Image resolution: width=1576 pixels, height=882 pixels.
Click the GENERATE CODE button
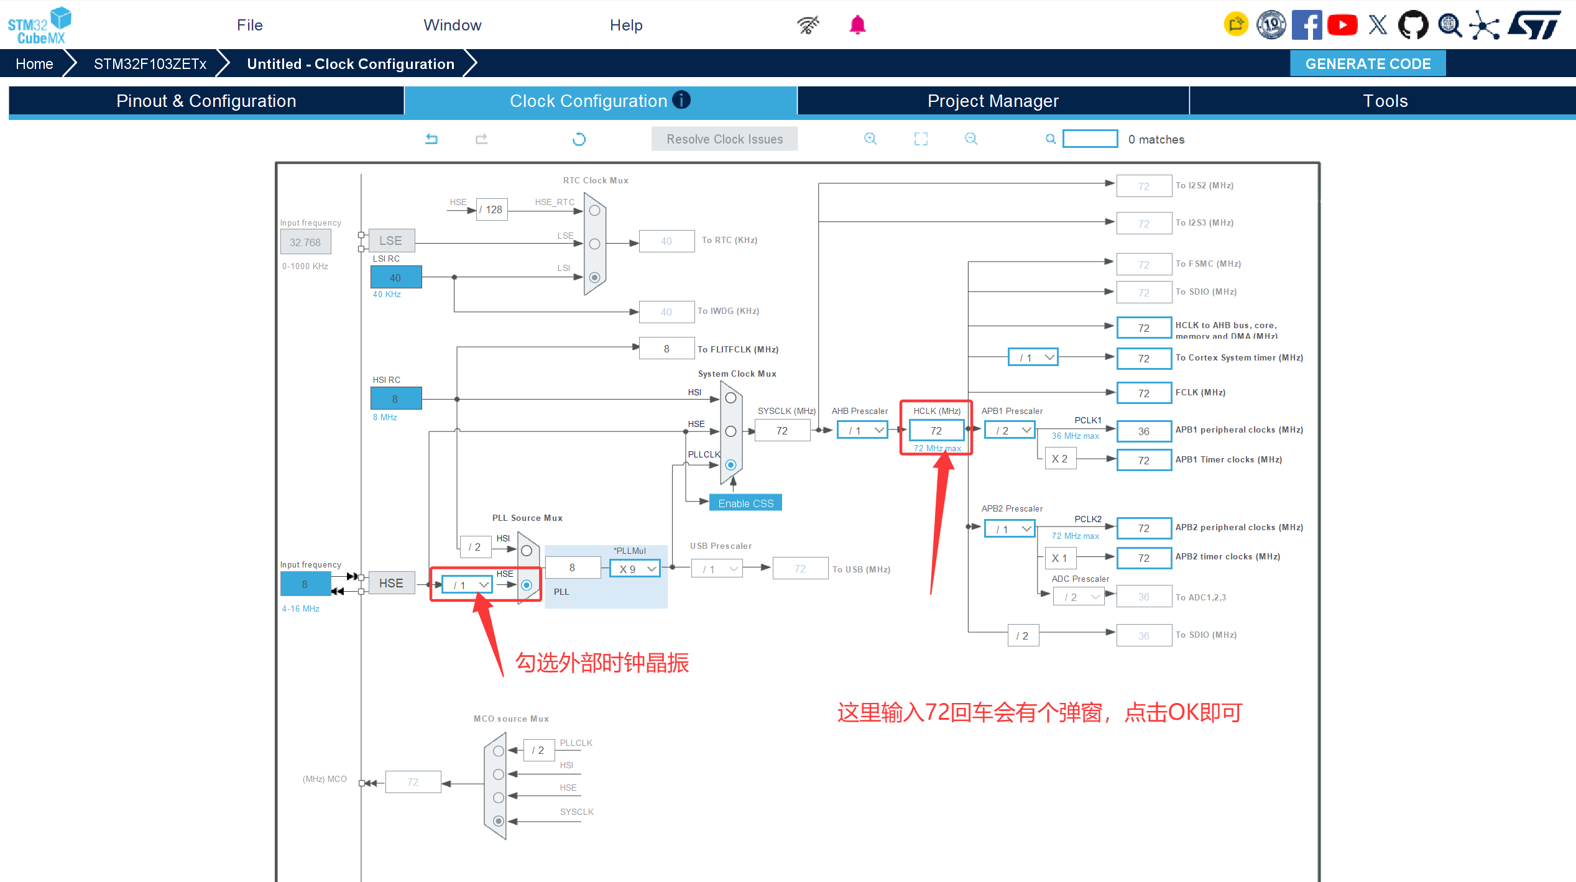pos(1368,63)
